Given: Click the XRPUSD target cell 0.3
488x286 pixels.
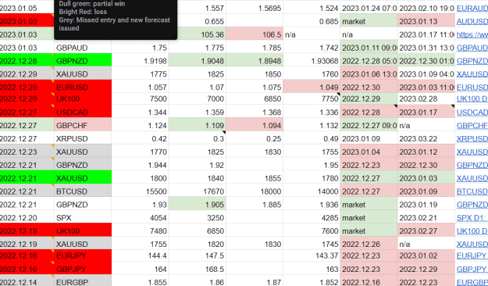Looking at the screenshot, I should [197, 138].
